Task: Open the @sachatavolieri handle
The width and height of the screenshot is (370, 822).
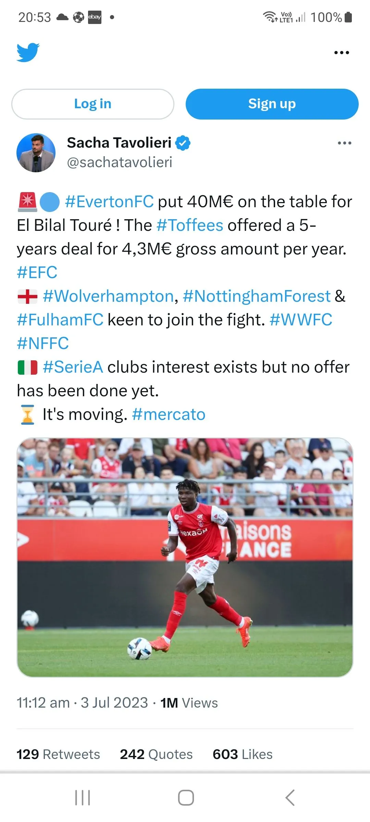Action: click(120, 162)
